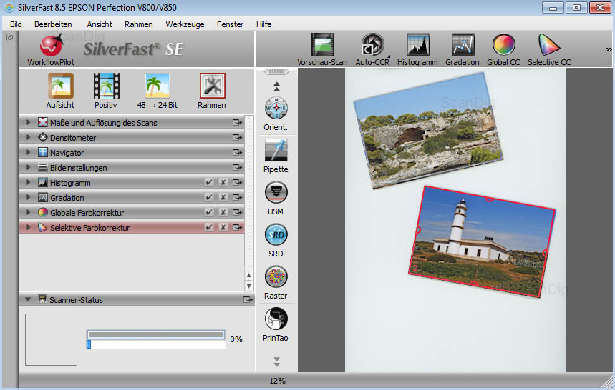Change the 48 → 24 Bit depth icon
The image size is (615, 390).
click(x=158, y=85)
